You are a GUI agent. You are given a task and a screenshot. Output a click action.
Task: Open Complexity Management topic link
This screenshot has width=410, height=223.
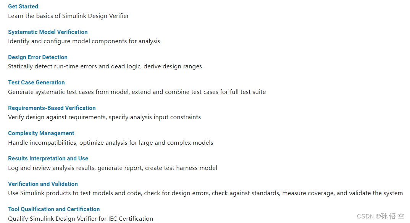(x=41, y=133)
